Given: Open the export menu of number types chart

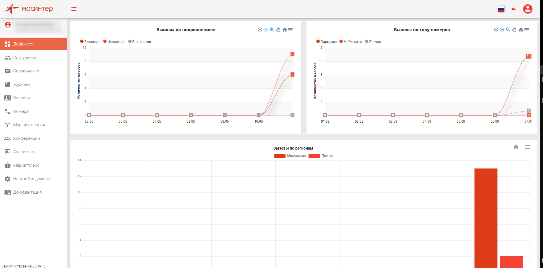Looking at the screenshot, I should coord(527,30).
